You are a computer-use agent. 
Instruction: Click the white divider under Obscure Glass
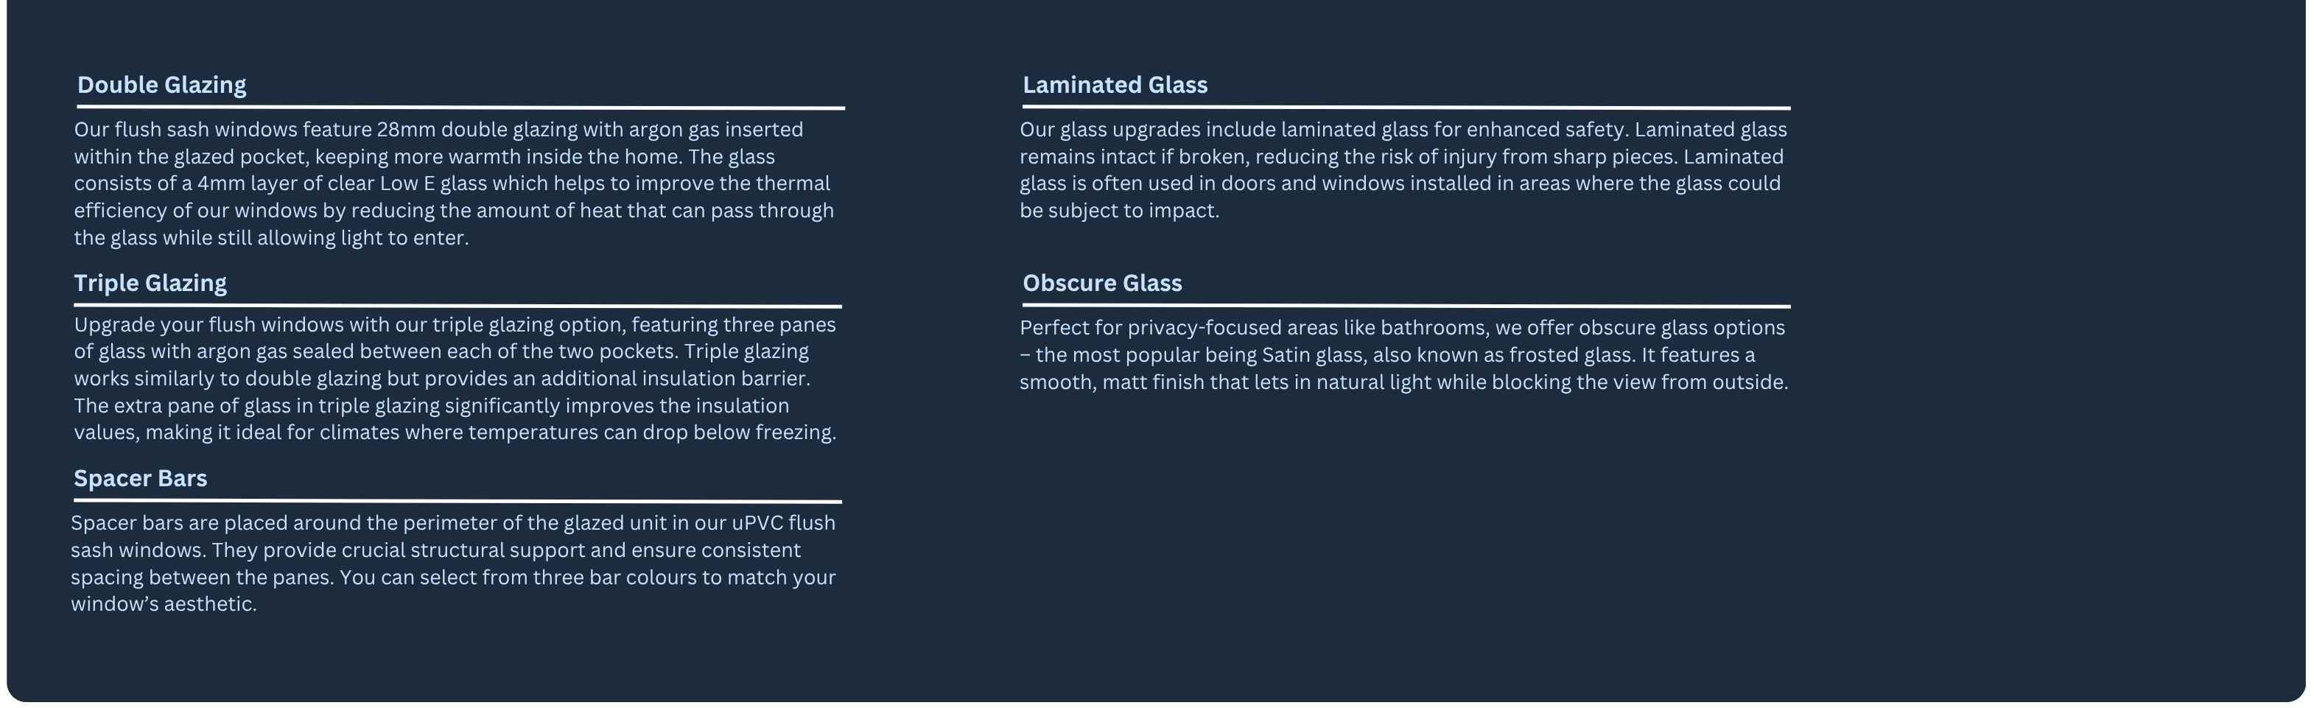pos(1406,306)
